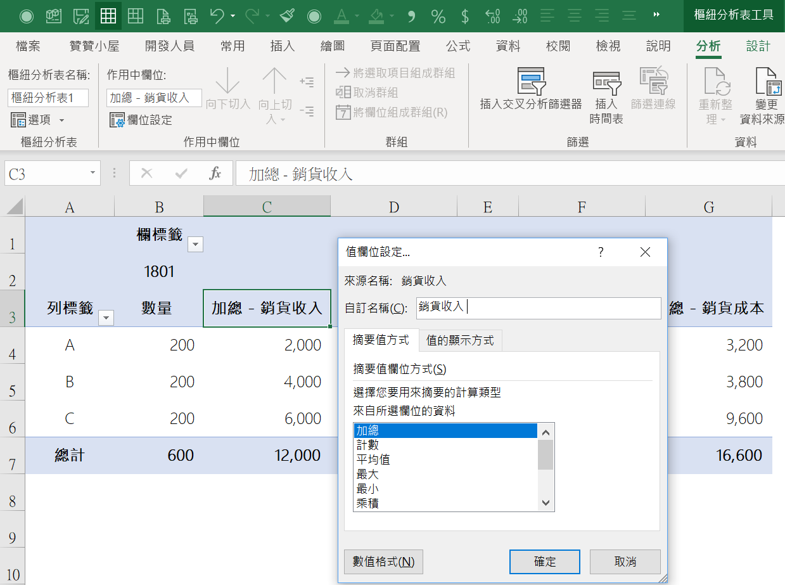The width and height of the screenshot is (785, 585).
Task: Open the 設計 ribbon tab
Action: (758, 46)
